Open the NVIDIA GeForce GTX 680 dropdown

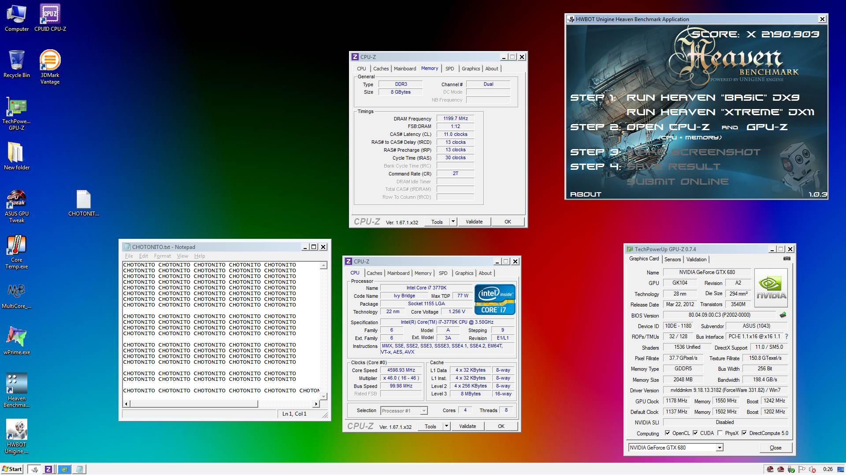click(x=719, y=448)
